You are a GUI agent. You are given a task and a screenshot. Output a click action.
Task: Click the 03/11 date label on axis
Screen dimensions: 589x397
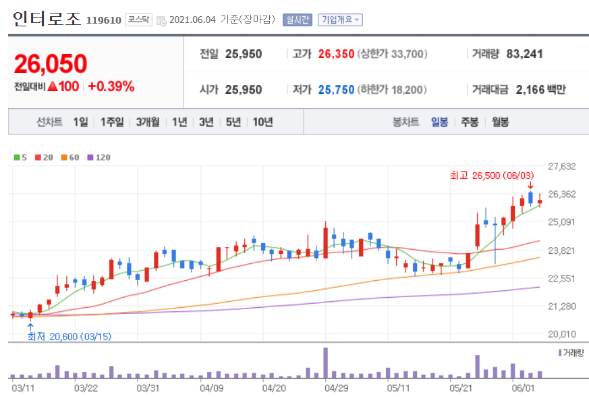point(24,388)
